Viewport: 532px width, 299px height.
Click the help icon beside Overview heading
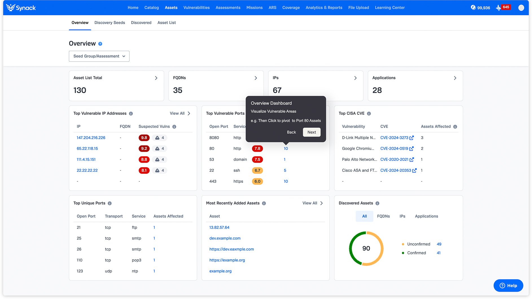[100, 44]
